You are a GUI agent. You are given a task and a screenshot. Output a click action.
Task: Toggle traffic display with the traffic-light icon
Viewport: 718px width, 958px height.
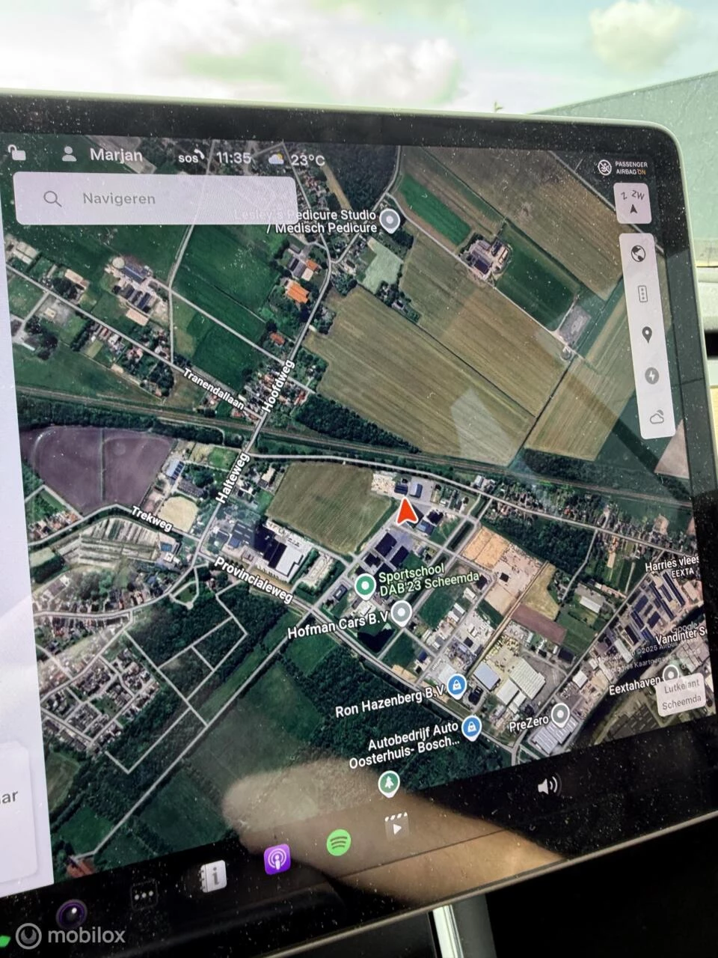coord(642,294)
